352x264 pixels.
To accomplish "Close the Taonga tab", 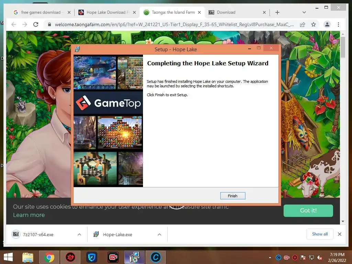I will [x=199, y=13].
